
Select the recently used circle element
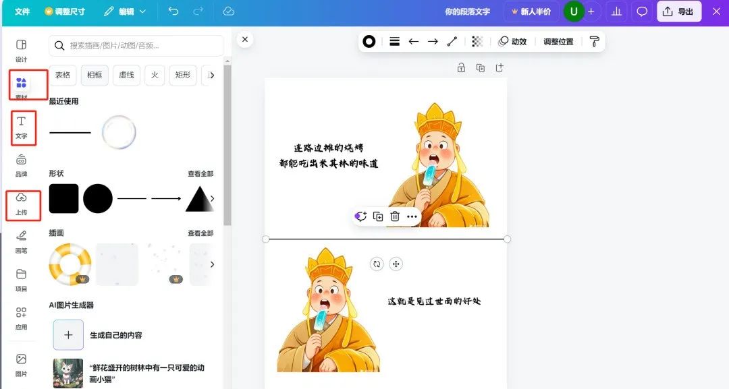[119, 132]
